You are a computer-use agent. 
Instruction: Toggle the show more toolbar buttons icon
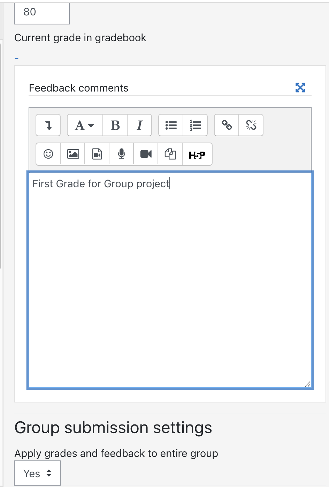pos(48,125)
